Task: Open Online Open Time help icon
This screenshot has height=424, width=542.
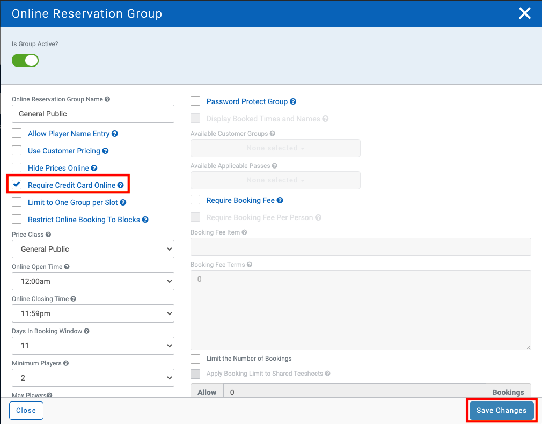Action: pos(67,267)
